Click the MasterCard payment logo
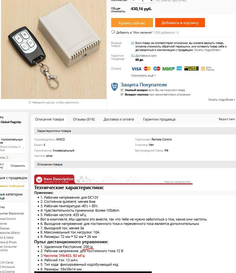 [147, 69]
